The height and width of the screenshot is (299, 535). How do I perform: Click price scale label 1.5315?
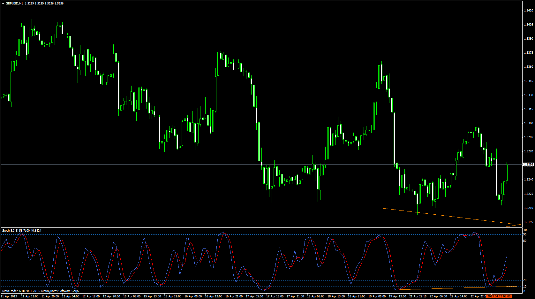click(529, 109)
